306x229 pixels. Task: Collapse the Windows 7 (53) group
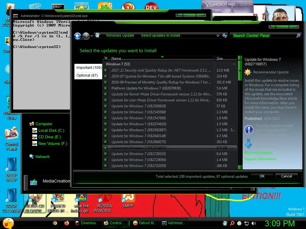point(234,64)
